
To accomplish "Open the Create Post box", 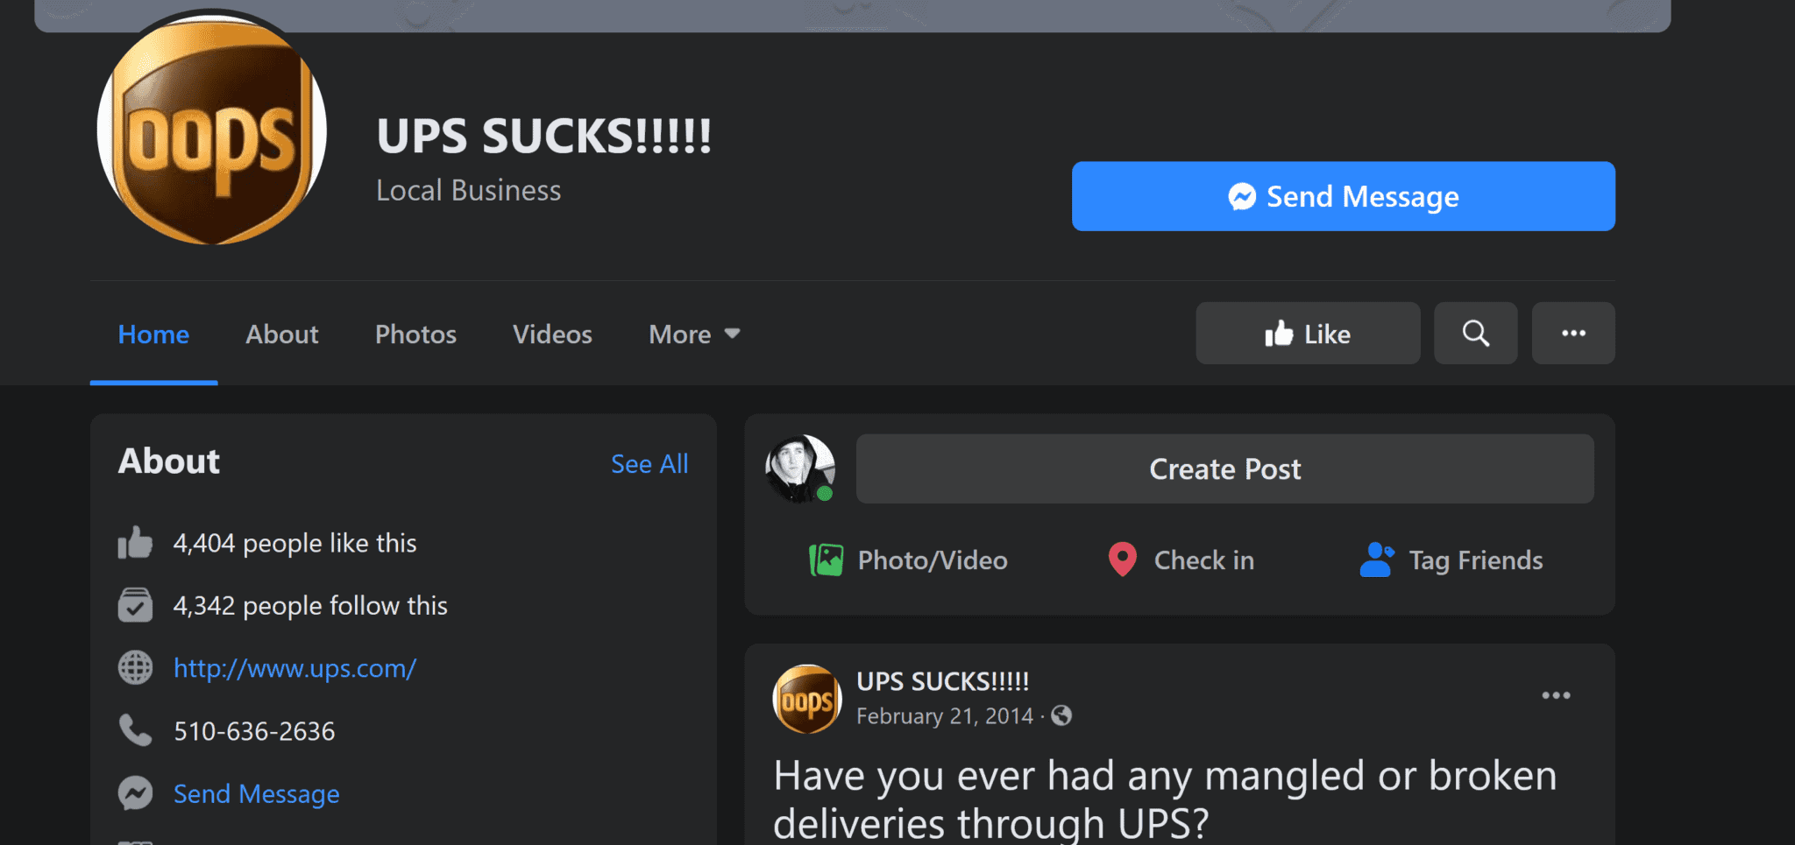I will [1224, 468].
